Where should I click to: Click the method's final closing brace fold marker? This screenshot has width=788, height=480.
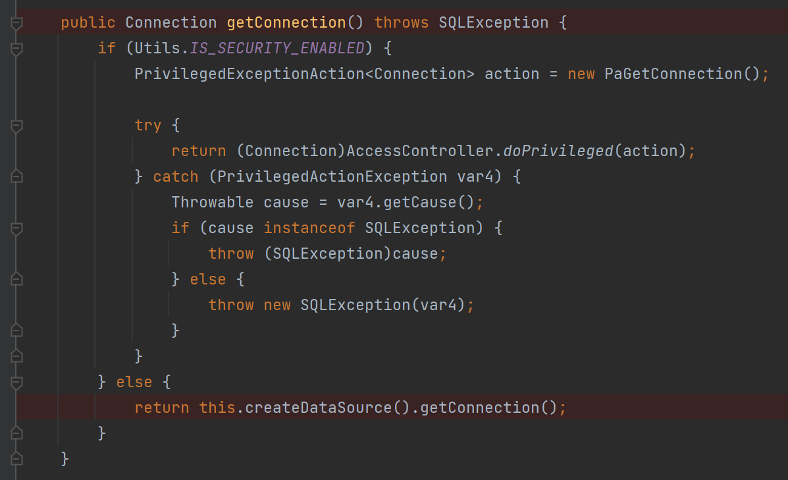[17, 458]
